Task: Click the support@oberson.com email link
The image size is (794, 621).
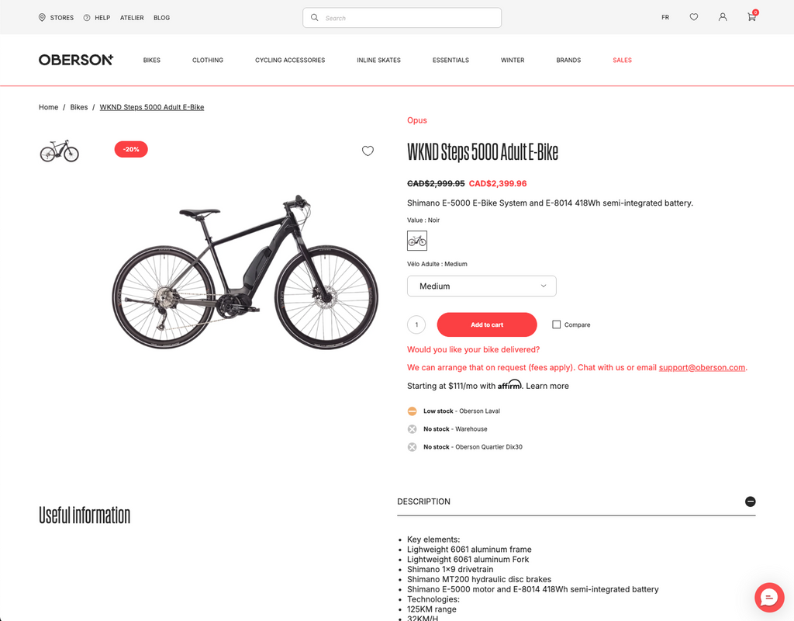Action: [x=702, y=367]
